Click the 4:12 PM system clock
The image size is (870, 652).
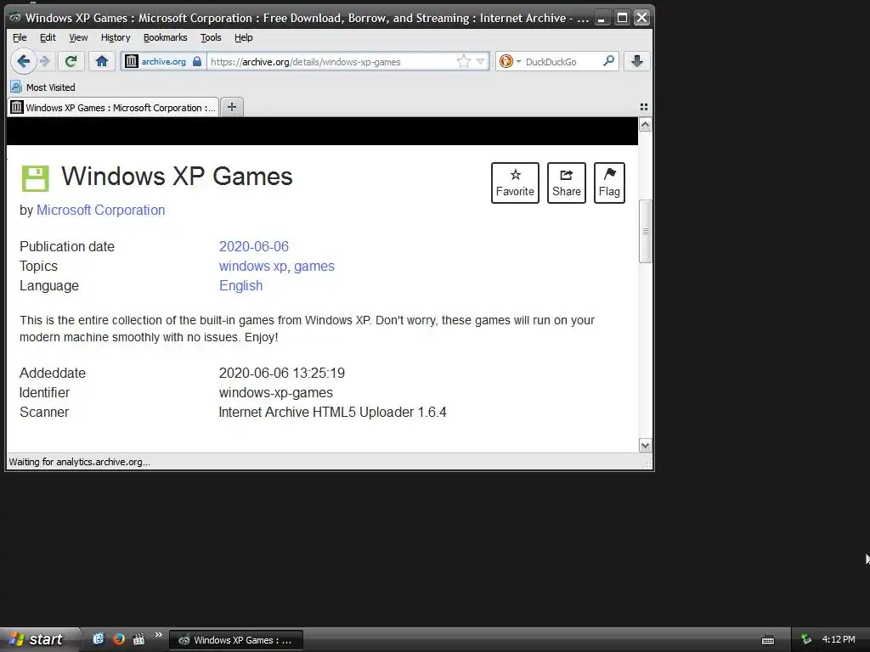click(x=839, y=639)
